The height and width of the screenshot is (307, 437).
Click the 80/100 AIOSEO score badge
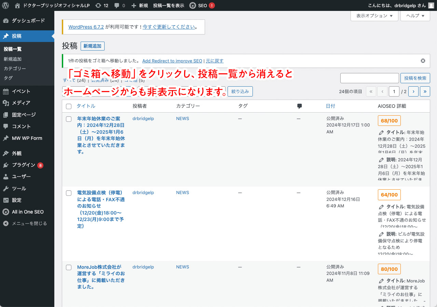(389, 269)
